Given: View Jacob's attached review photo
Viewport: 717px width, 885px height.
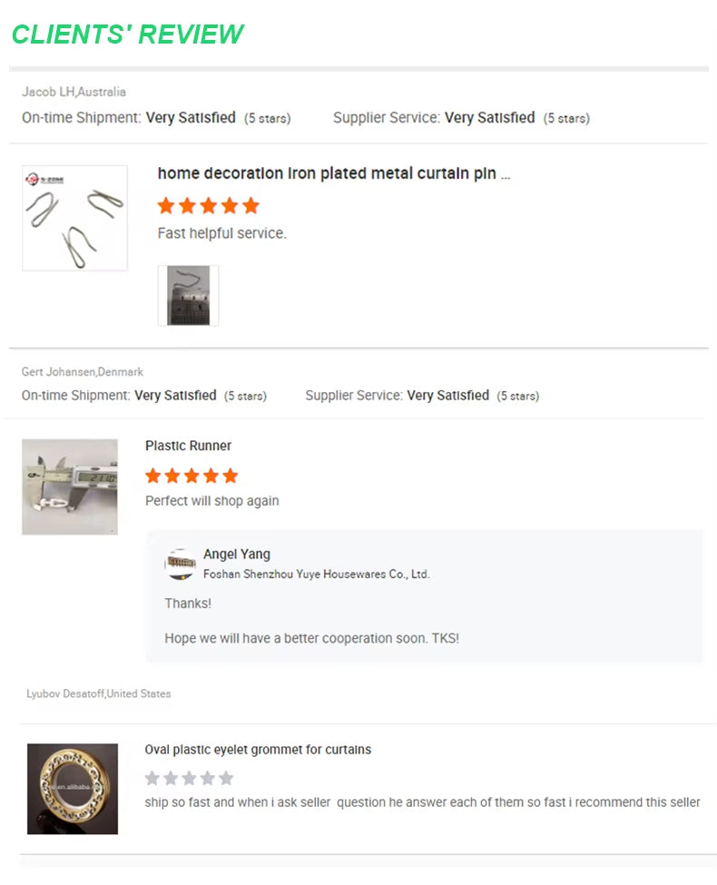Looking at the screenshot, I should pos(188,295).
